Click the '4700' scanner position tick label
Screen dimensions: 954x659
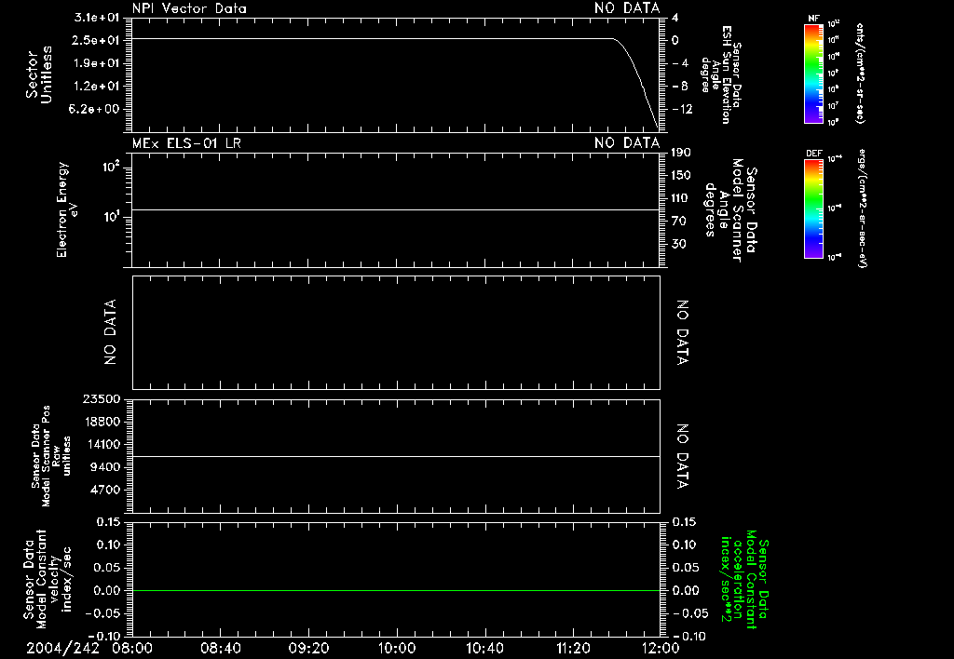[x=104, y=490]
